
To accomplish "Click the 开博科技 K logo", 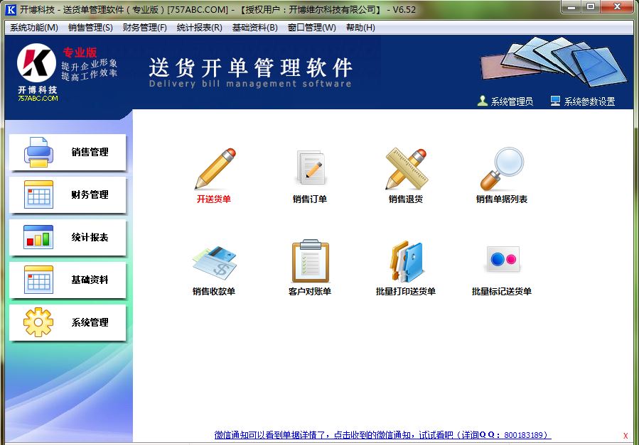I will pyautogui.click(x=36, y=63).
